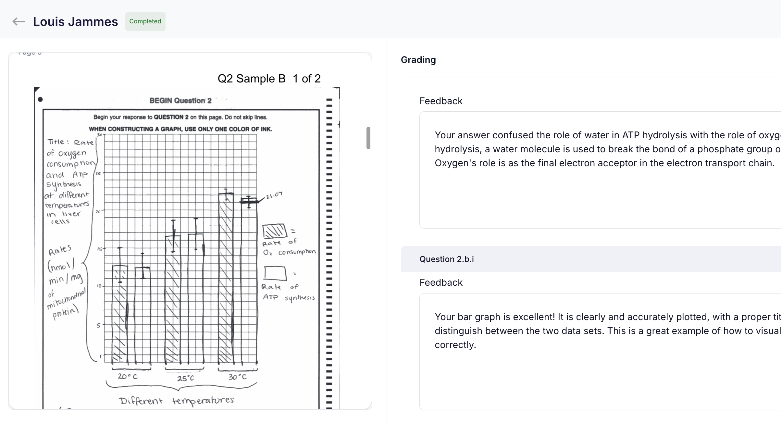This screenshot has width=781, height=424.
Task: Click the 21.07 annotation on the graph
Action: [x=274, y=195]
